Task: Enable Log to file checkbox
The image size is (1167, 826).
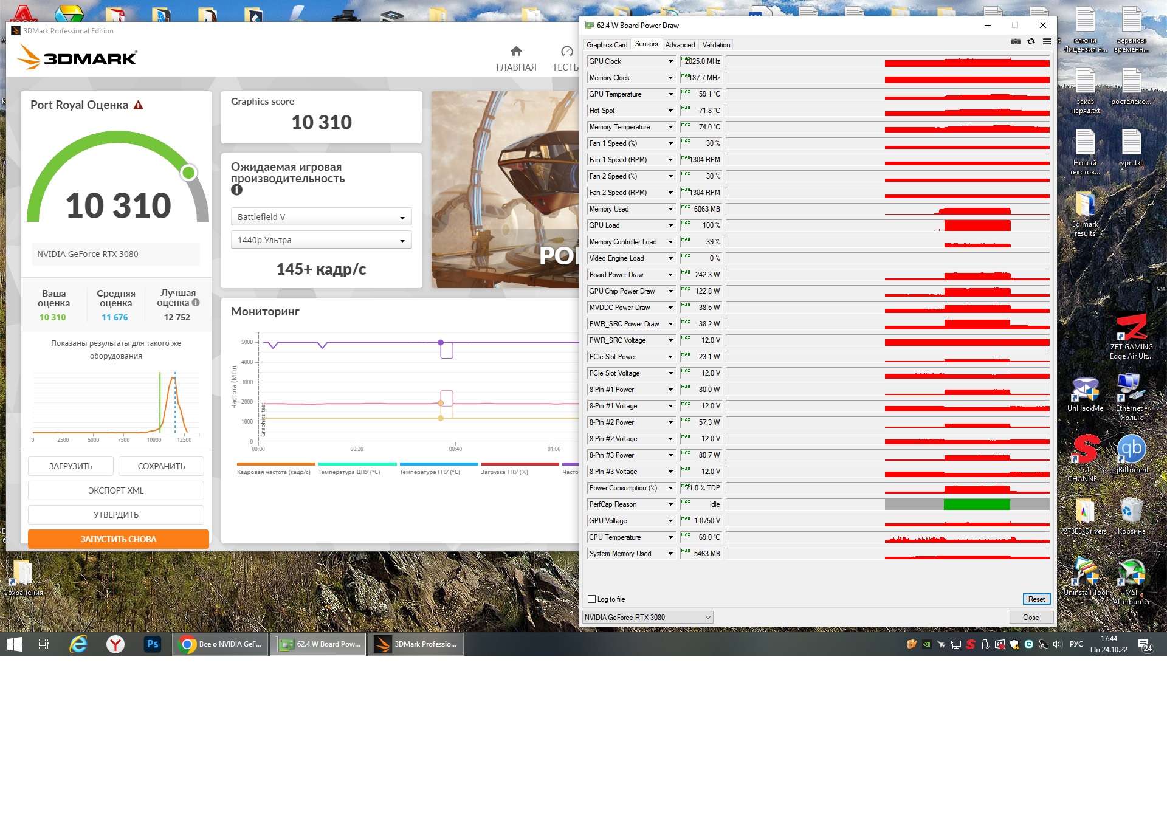Action: tap(591, 599)
